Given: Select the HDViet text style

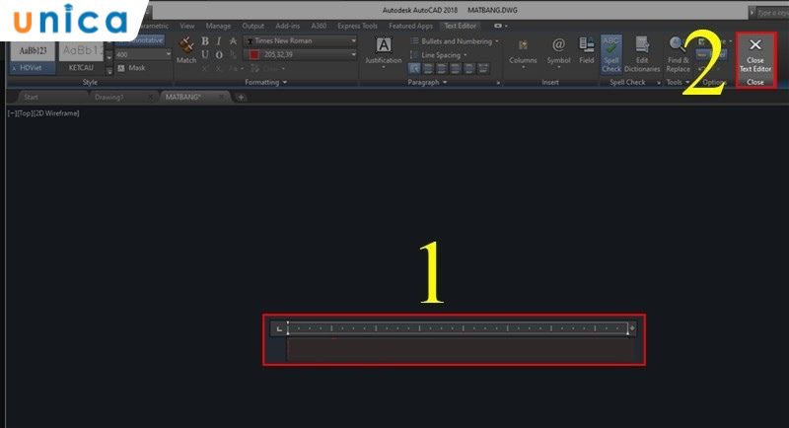Looking at the screenshot, I should click(33, 56).
